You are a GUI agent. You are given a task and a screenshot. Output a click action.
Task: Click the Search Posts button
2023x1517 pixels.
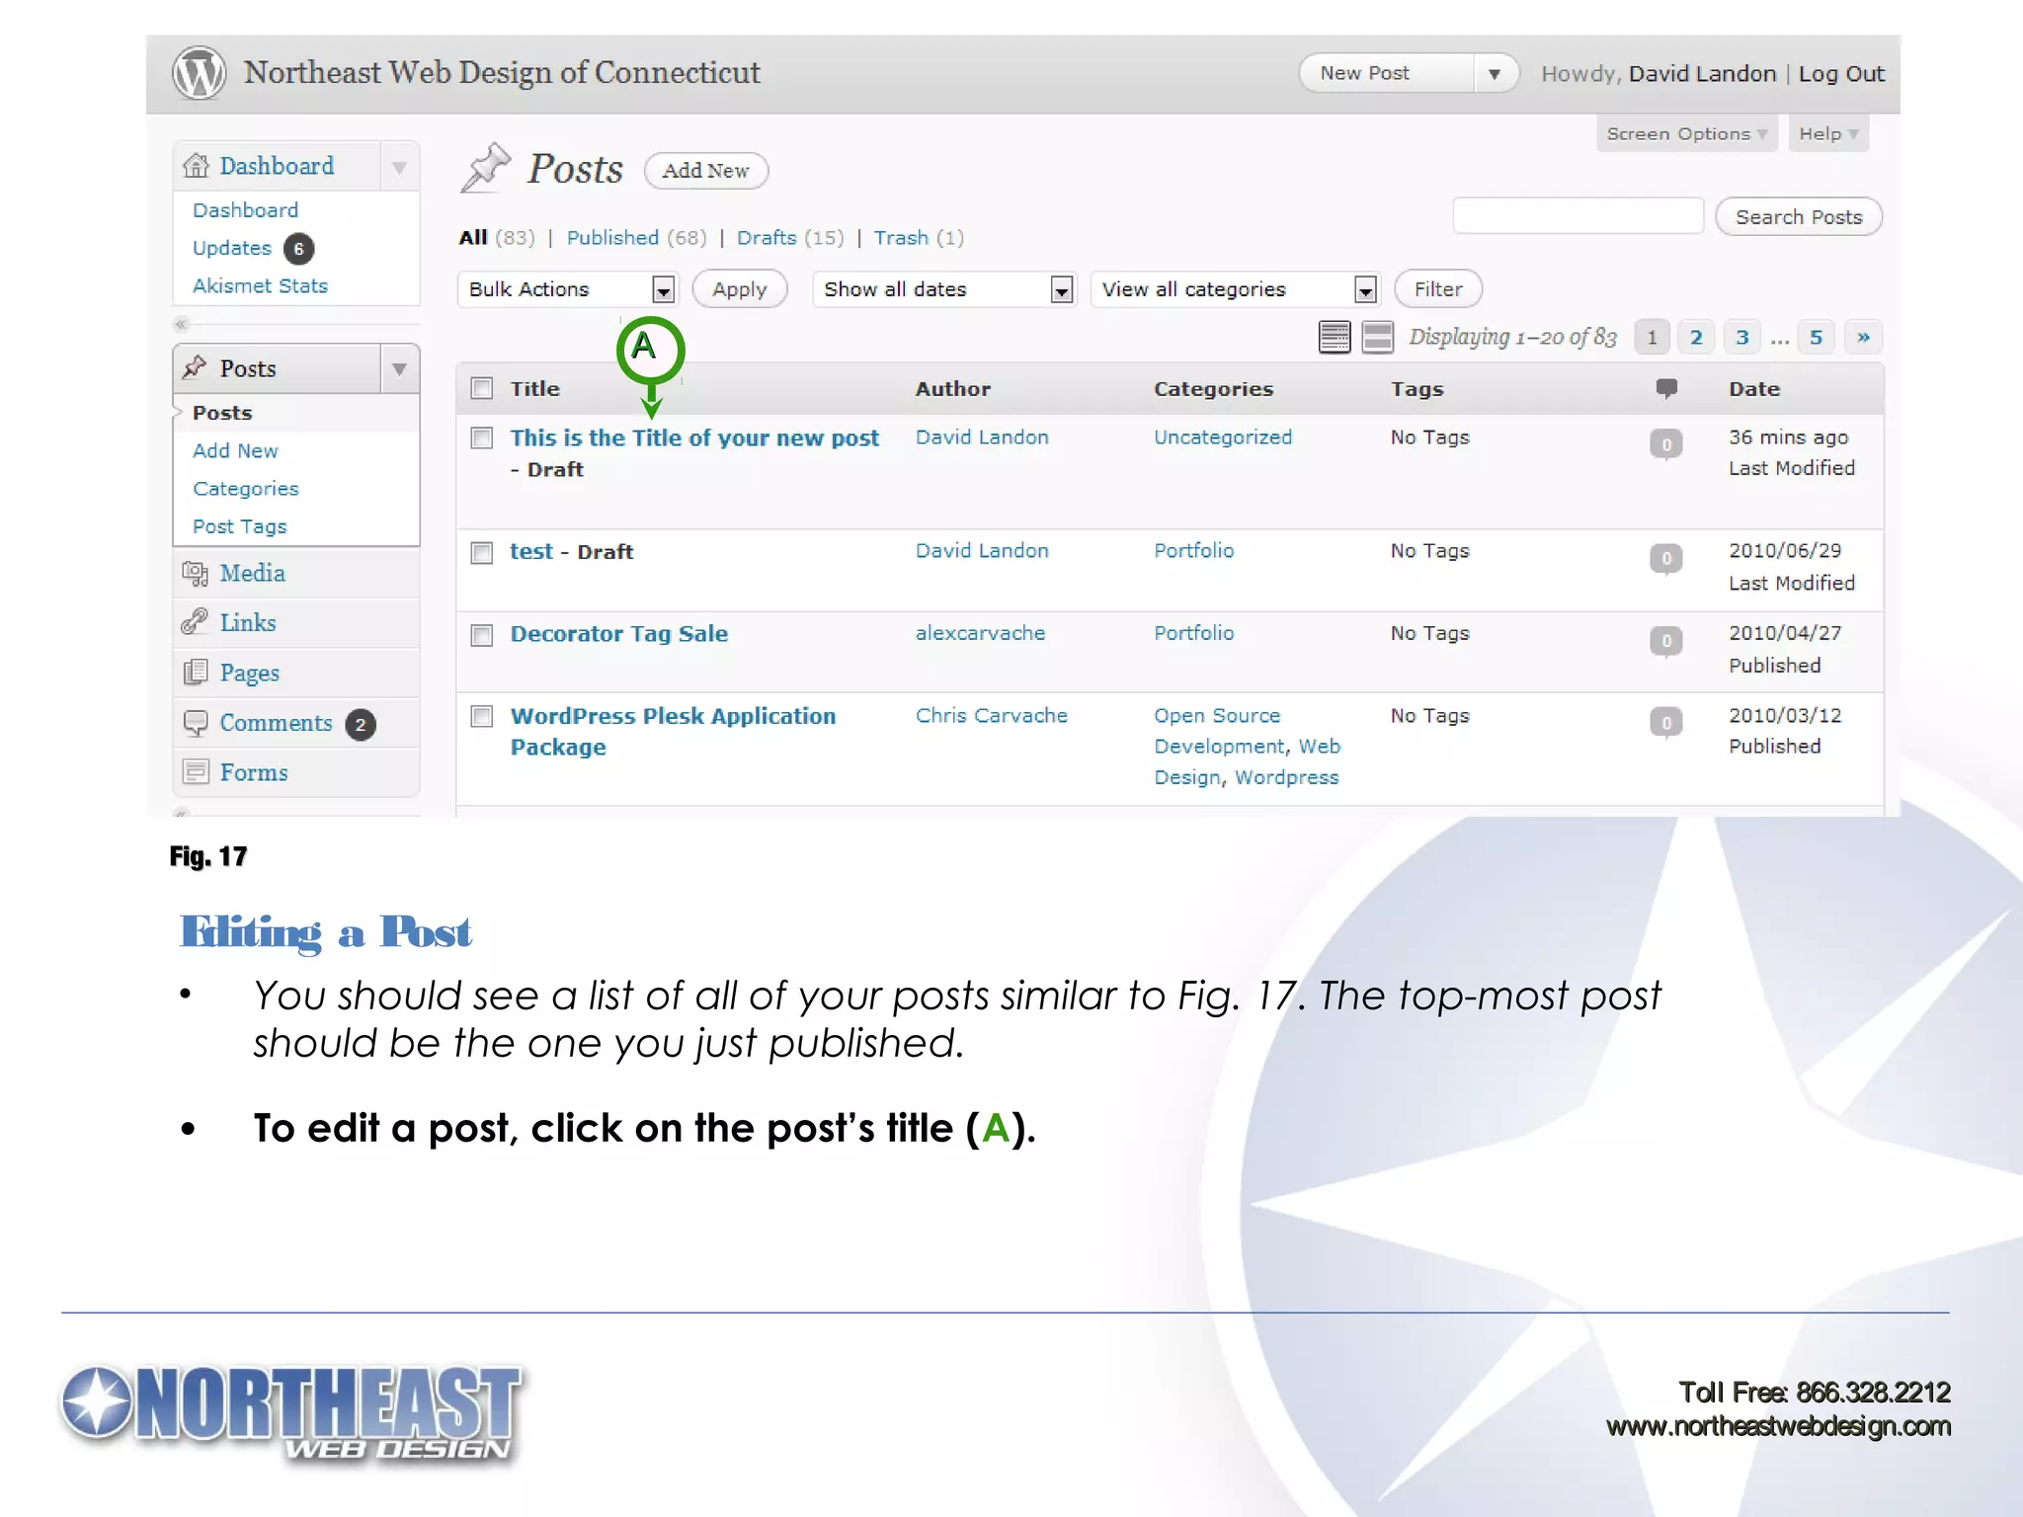(1798, 217)
